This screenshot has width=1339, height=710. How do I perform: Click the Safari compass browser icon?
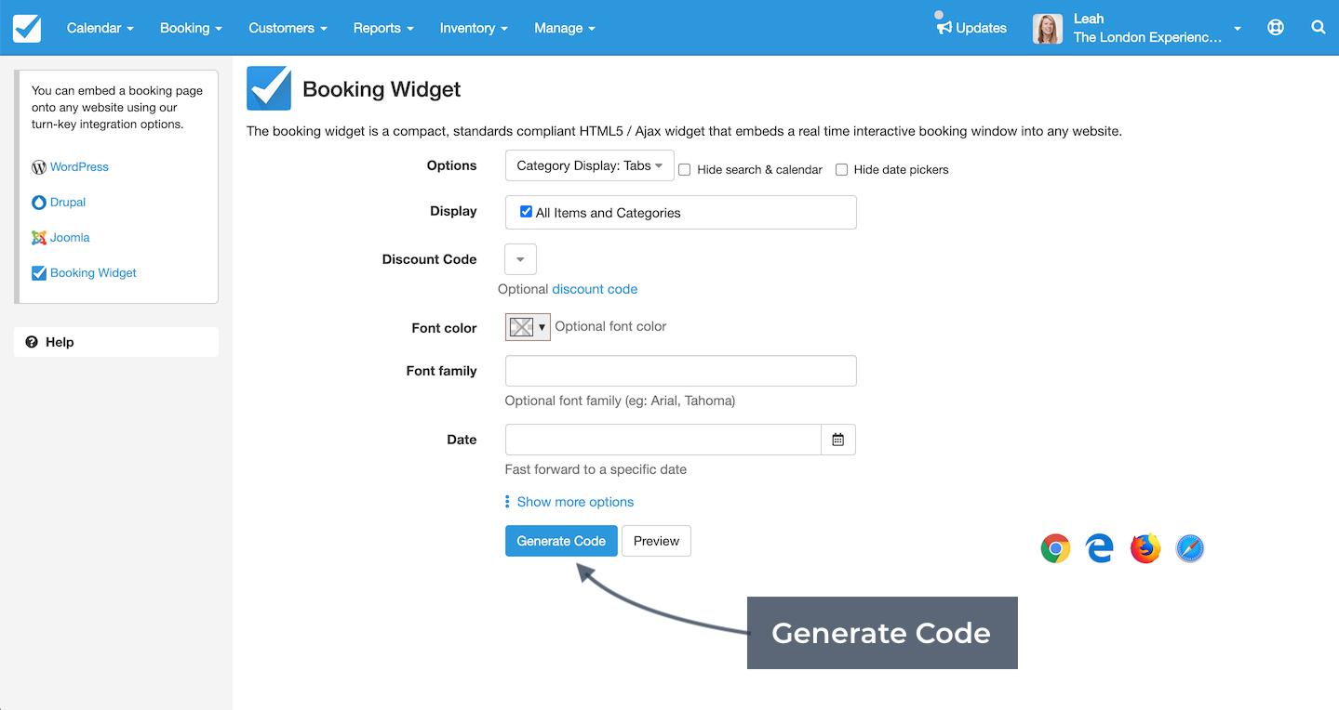point(1190,548)
